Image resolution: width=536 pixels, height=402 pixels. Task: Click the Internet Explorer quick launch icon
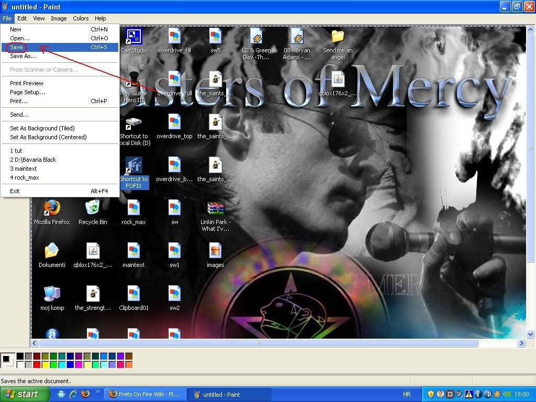pyautogui.click(x=73, y=394)
